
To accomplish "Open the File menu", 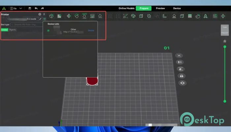I will [14, 8].
